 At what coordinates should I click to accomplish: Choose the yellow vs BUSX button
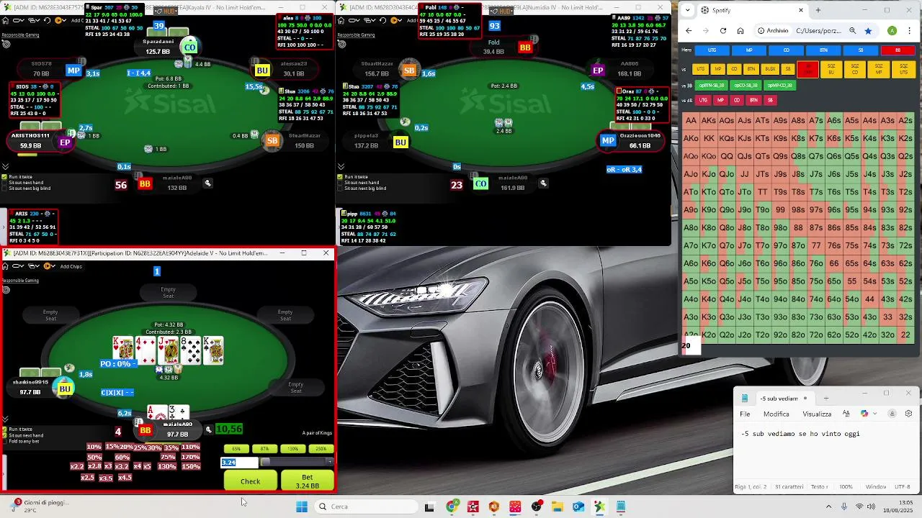click(770, 69)
